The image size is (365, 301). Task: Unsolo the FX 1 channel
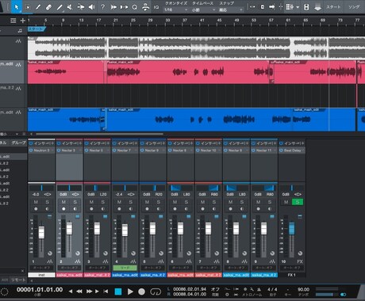[298, 202]
